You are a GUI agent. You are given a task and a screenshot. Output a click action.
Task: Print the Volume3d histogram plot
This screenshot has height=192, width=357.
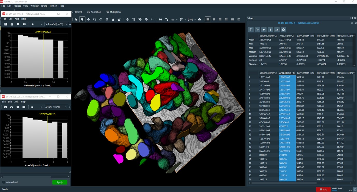[12, 24]
